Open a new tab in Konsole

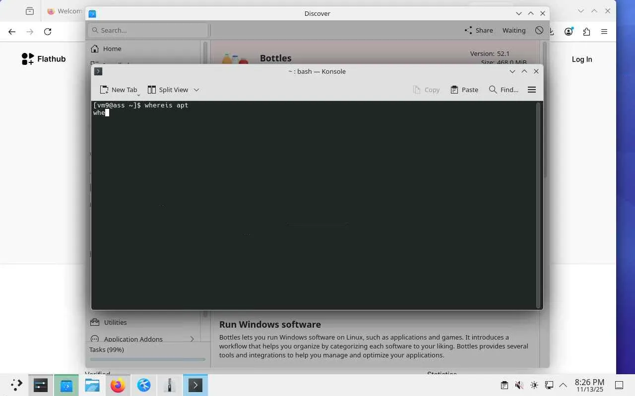118,90
